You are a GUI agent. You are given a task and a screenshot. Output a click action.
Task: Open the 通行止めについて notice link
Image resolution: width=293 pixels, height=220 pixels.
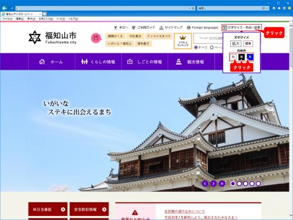[185, 211]
